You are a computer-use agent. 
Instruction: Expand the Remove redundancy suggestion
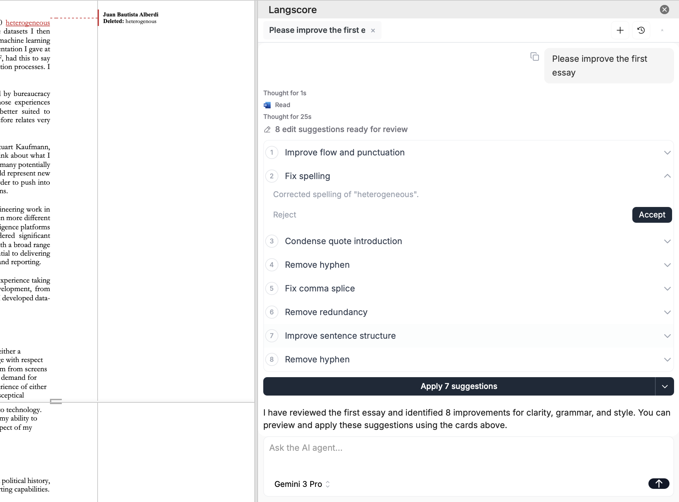click(x=667, y=312)
